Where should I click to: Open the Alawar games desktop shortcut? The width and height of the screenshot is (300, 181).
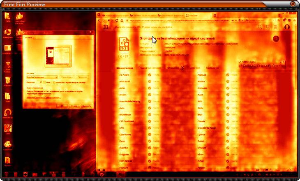(x=8, y=67)
